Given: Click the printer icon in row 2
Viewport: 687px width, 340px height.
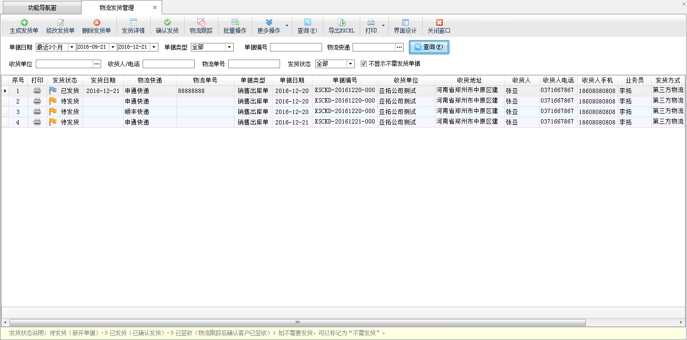Looking at the screenshot, I should click(x=37, y=101).
